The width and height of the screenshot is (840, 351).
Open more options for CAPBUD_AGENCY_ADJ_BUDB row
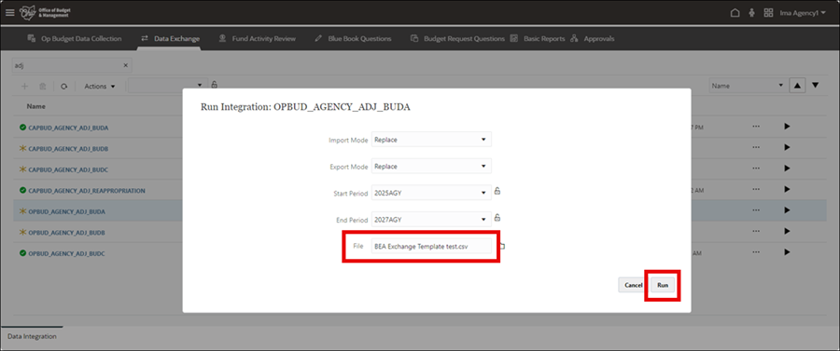click(756, 147)
